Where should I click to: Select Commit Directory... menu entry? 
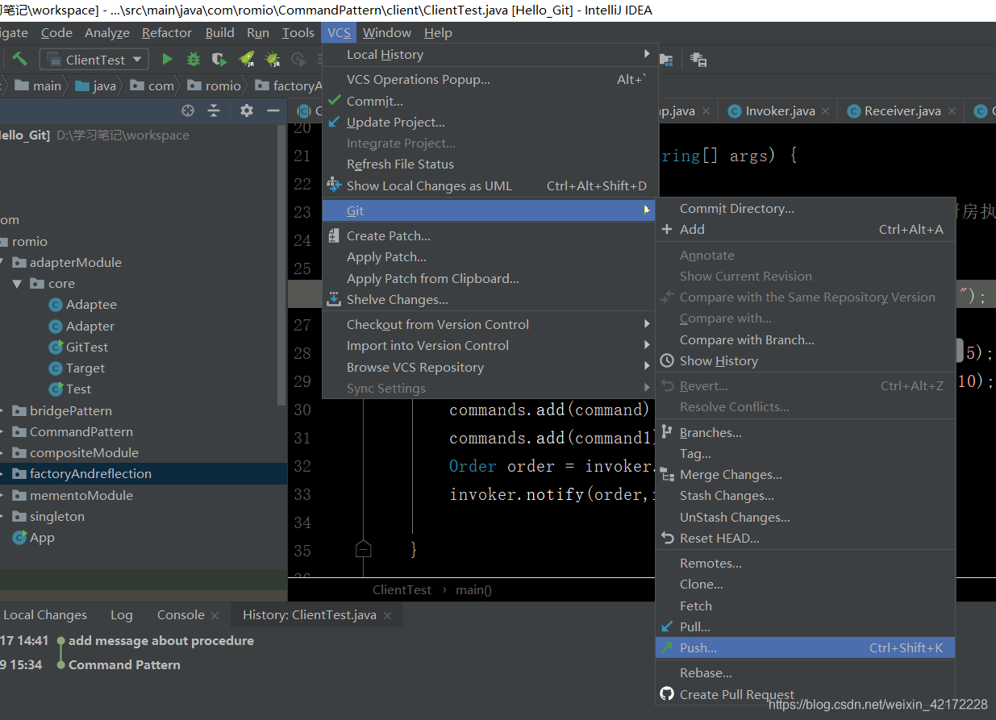[805, 208]
